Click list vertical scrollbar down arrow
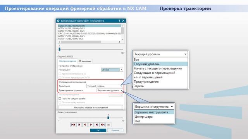The height and width of the screenshot is (139, 248). (122, 39)
